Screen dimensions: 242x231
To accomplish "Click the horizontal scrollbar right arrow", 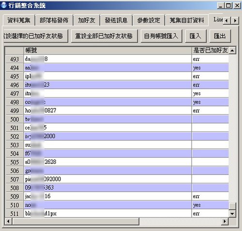I will (225, 221).
